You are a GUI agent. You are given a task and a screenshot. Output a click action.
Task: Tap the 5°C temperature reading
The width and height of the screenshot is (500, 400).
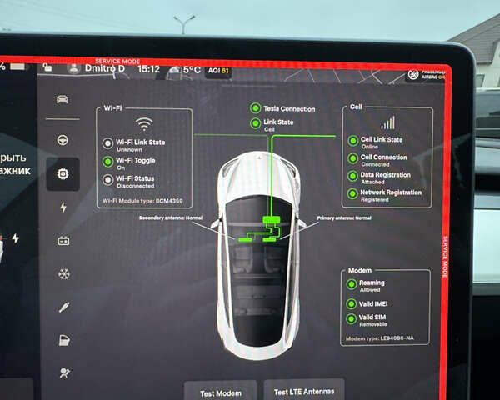tap(192, 69)
